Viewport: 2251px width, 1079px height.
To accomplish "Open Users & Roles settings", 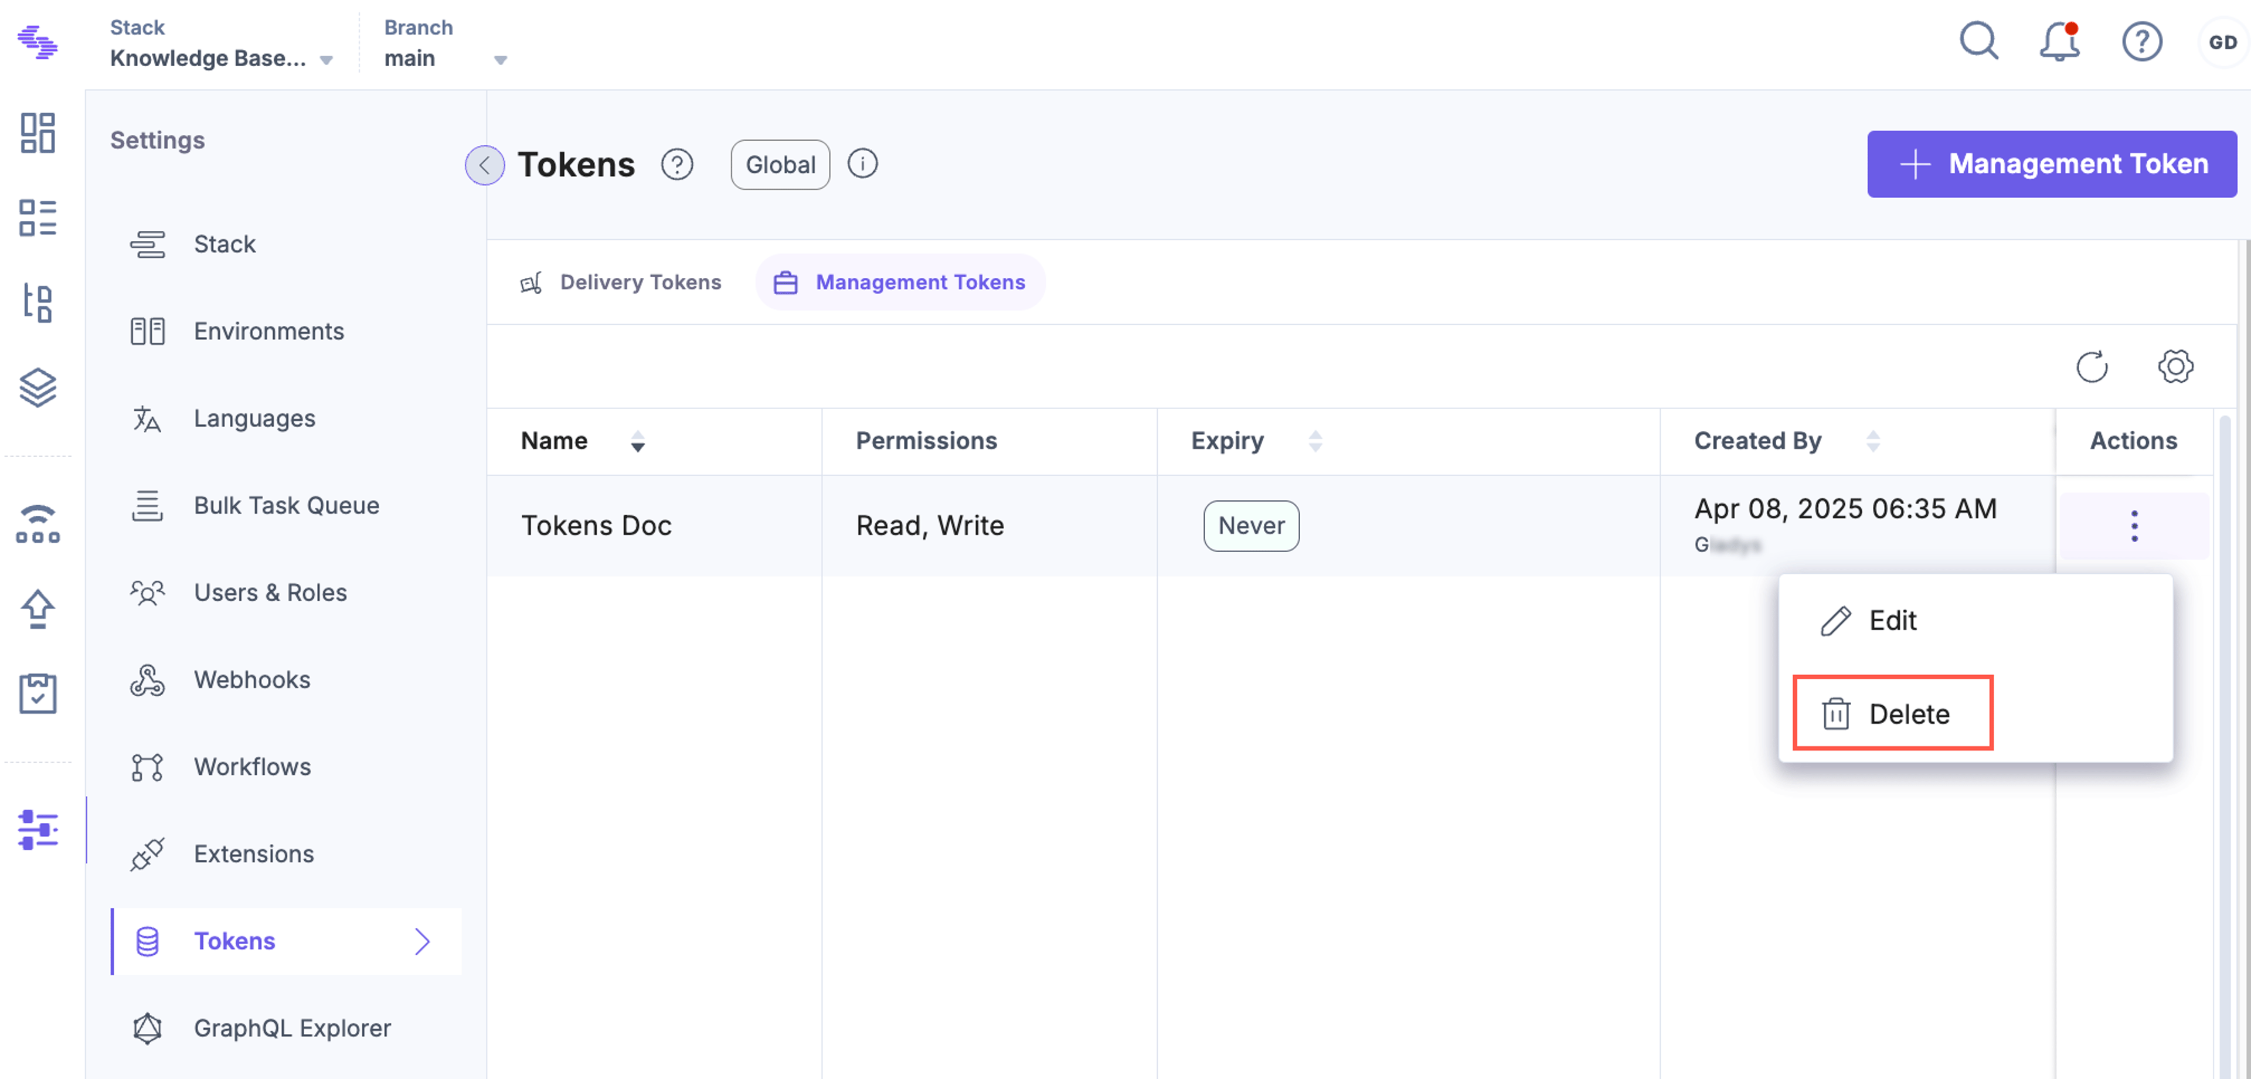I will [285, 593].
